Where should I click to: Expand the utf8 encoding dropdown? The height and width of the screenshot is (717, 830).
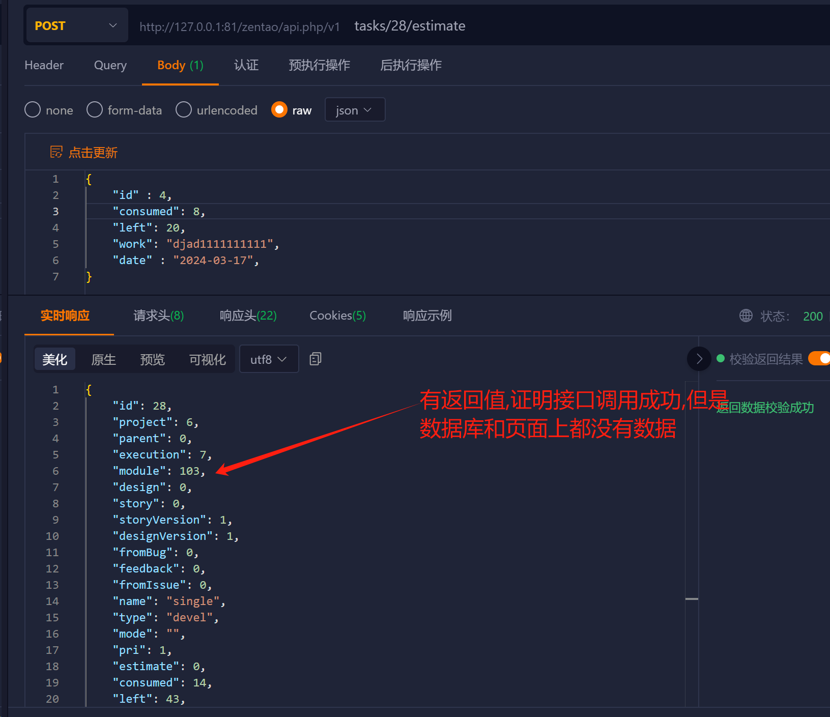[268, 359]
